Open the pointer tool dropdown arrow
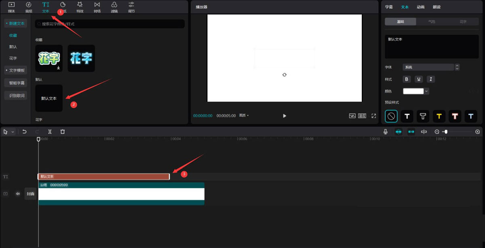This screenshot has height=248, width=485. click(13, 132)
